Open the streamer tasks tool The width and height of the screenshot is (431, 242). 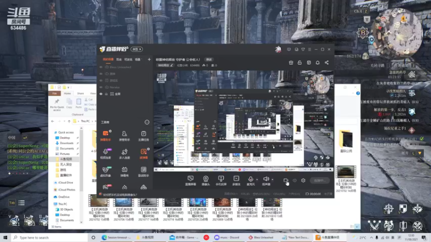(143, 136)
